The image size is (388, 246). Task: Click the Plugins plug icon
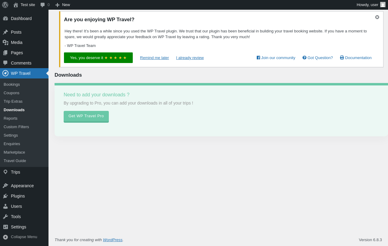(x=5, y=196)
